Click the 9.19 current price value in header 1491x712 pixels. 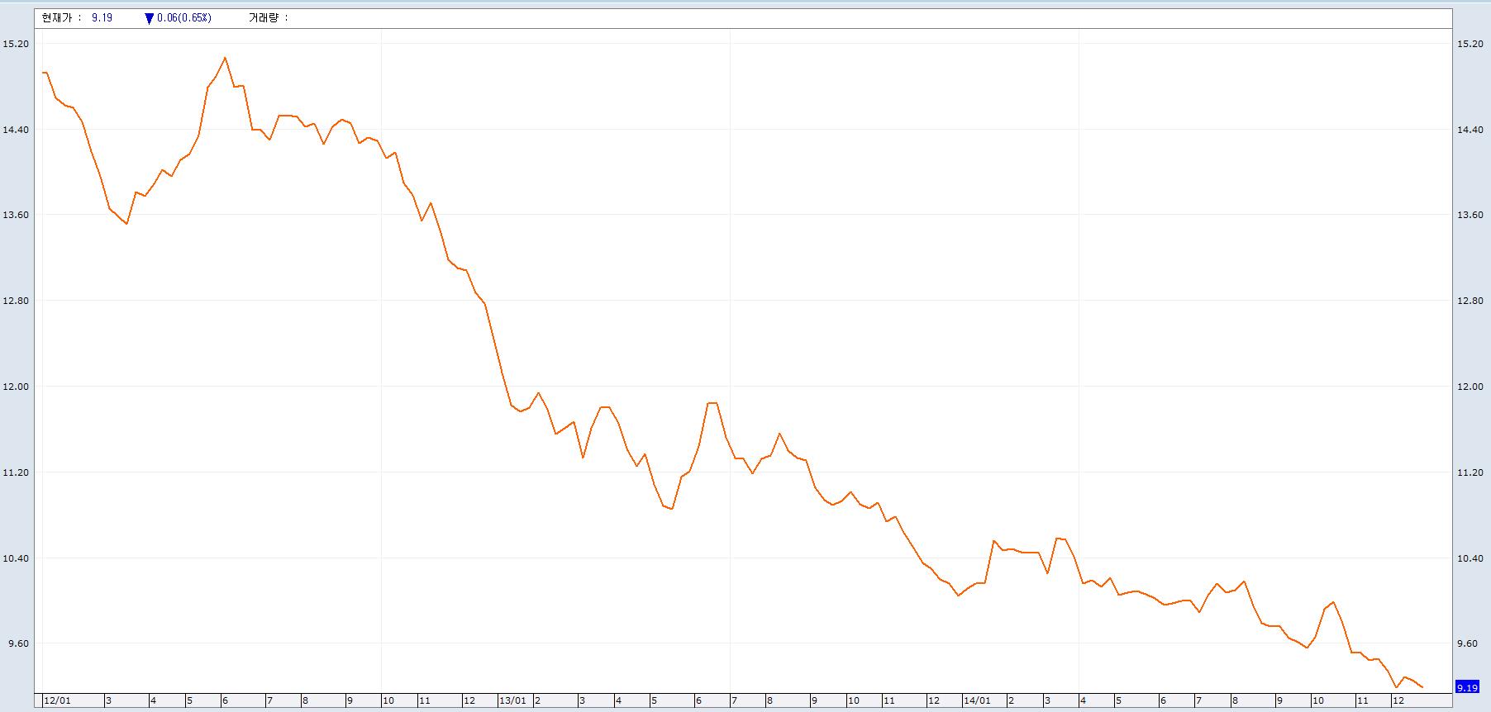coord(102,17)
